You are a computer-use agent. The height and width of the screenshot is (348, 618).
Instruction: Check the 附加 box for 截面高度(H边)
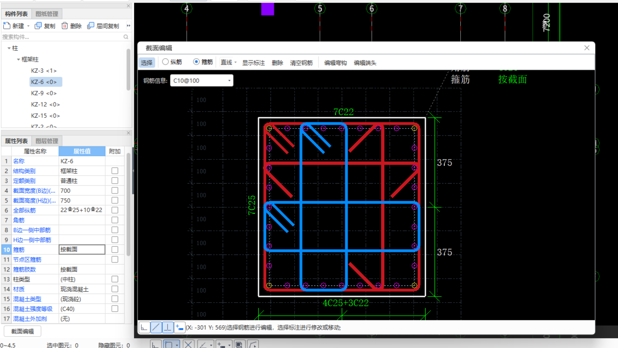click(115, 200)
